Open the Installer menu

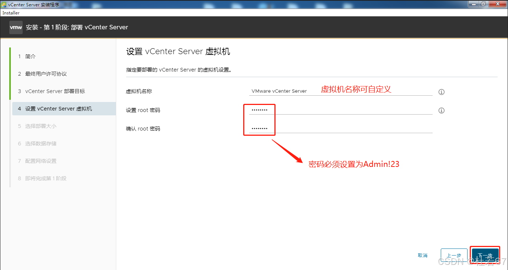[x=11, y=13]
